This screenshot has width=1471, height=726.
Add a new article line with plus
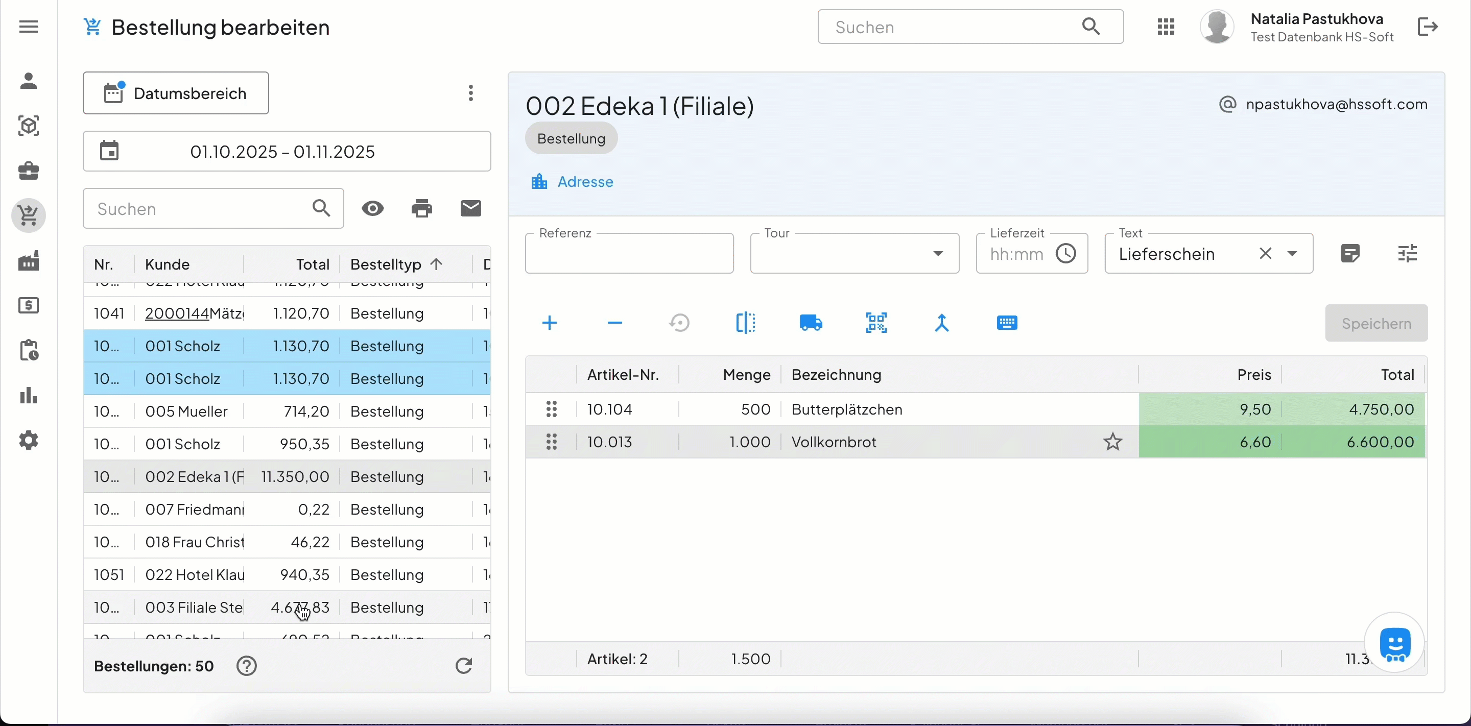coord(550,323)
